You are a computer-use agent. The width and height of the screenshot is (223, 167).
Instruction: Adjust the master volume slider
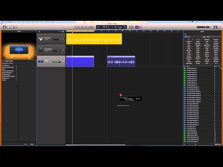tap(203, 27)
